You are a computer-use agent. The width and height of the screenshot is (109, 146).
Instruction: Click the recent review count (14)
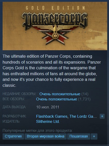(x=85, y=94)
